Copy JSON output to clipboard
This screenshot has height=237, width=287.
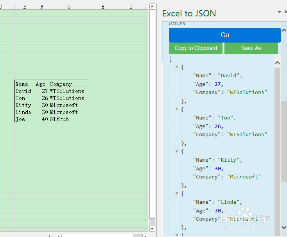[196, 48]
